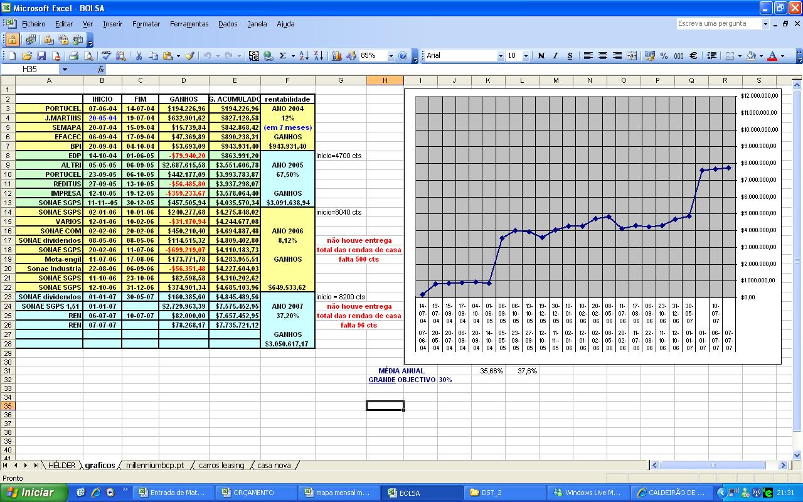Align text to the left
The height and width of the screenshot is (502, 803).
[588, 56]
